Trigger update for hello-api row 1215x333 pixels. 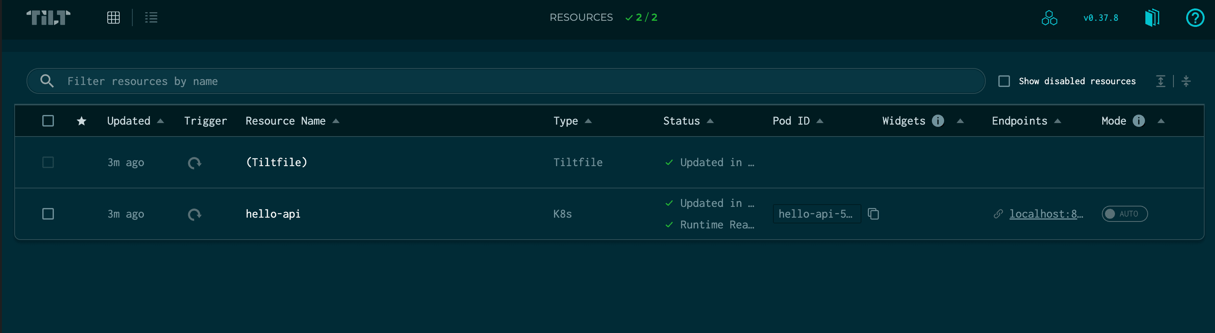pyautogui.click(x=194, y=214)
